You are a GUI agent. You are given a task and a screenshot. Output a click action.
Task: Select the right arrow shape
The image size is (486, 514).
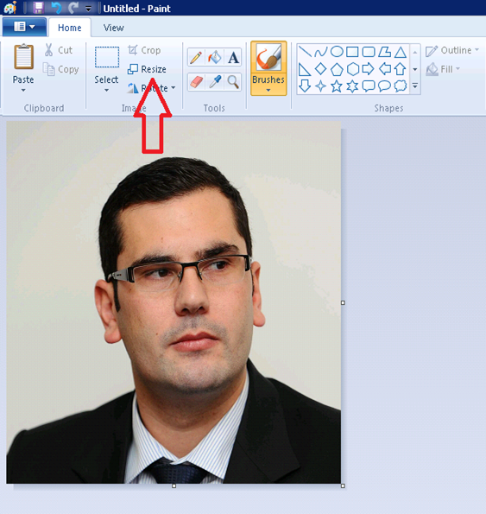[x=368, y=69]
